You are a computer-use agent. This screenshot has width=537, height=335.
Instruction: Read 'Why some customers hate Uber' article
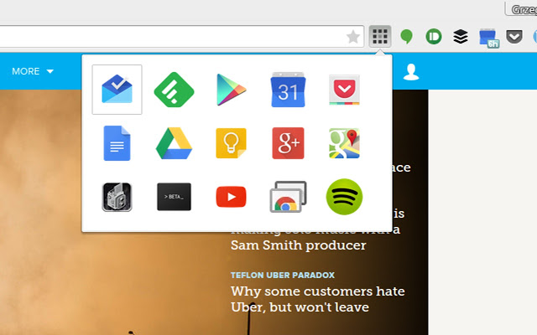(x=318, y=299)
